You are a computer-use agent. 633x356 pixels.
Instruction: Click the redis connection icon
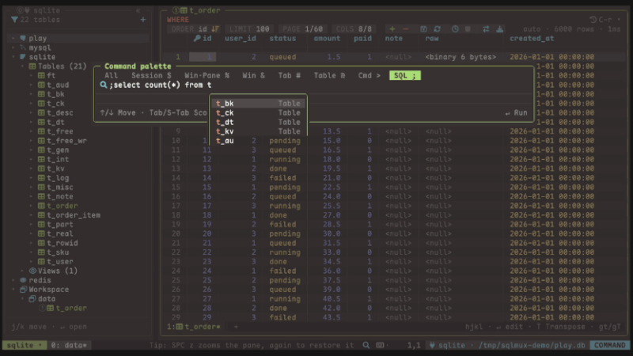[x=23, y=280]
